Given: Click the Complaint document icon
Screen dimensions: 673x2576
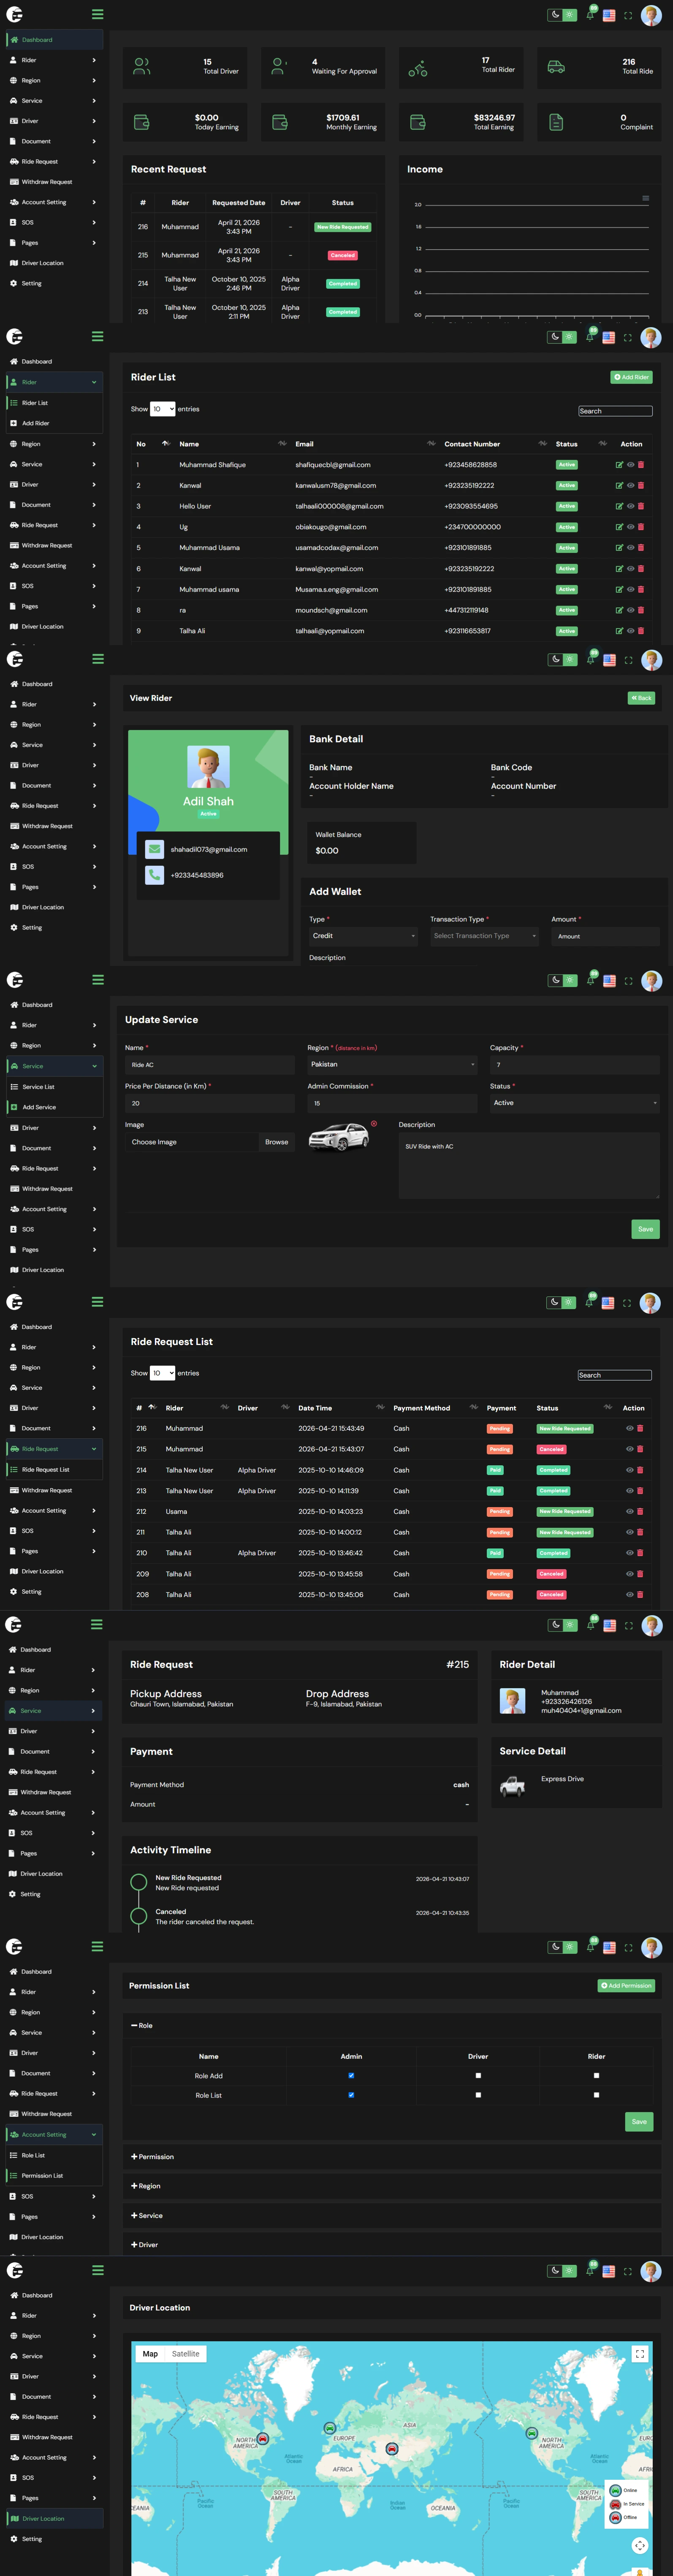Looking at the screenshot, I should 556,122.
